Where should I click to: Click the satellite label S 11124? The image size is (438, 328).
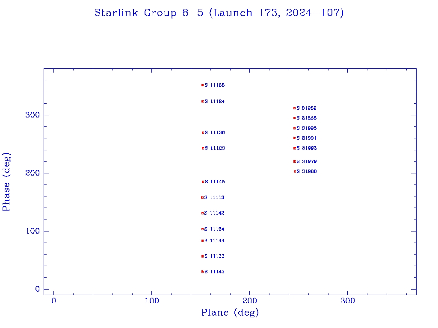(215, 102)
